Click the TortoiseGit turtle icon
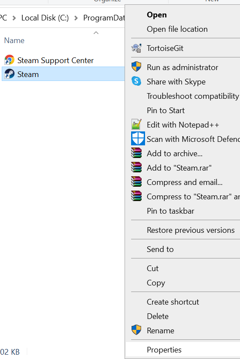Viewport: 240px width, 359px height. click(x=136, y=48)
